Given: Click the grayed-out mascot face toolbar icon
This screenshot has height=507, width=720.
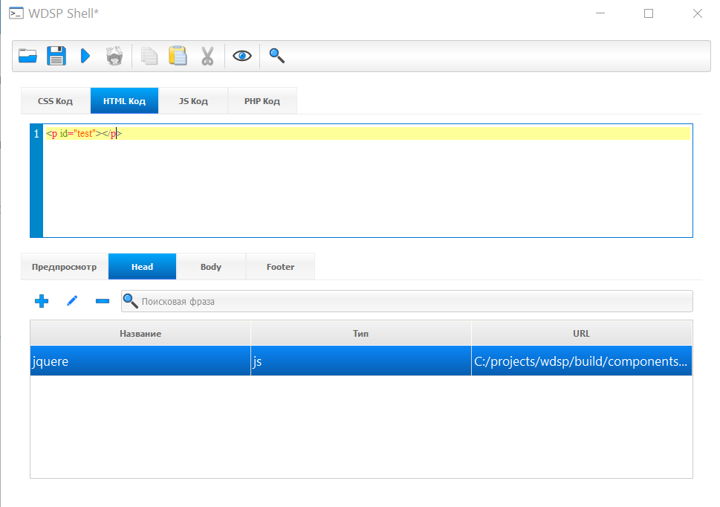Looking at the screenshot, I should tap(114, 56).
